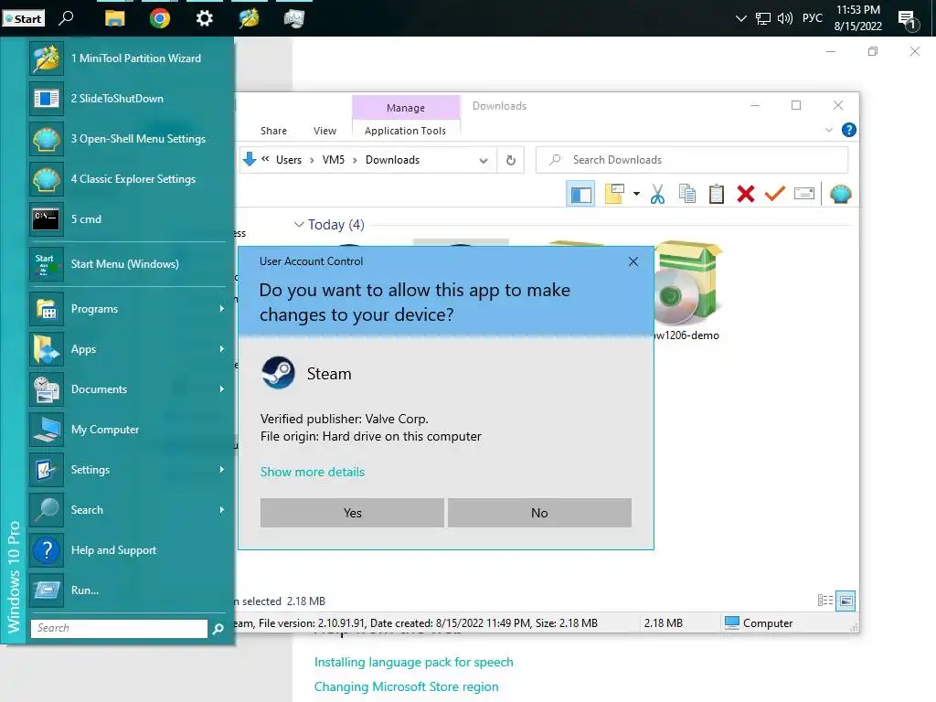
Task: Select the Manage ribbon tab
Action: 406,108
